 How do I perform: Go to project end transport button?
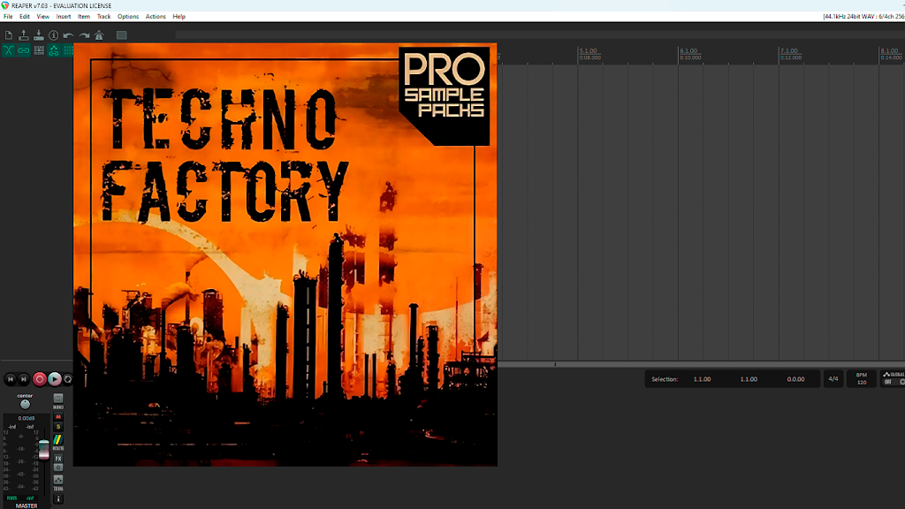(x=24, y=379)
